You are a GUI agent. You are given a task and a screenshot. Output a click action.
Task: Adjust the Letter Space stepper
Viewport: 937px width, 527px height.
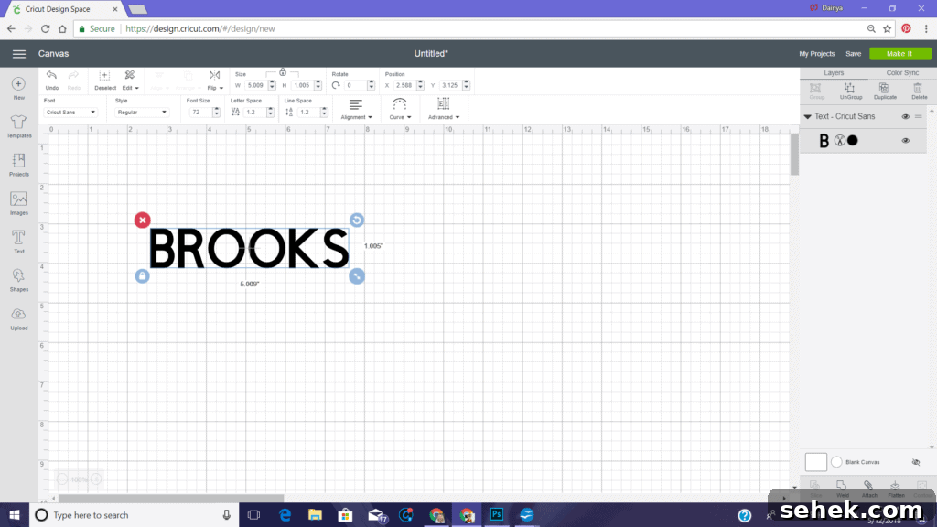[x=271, y=113]
